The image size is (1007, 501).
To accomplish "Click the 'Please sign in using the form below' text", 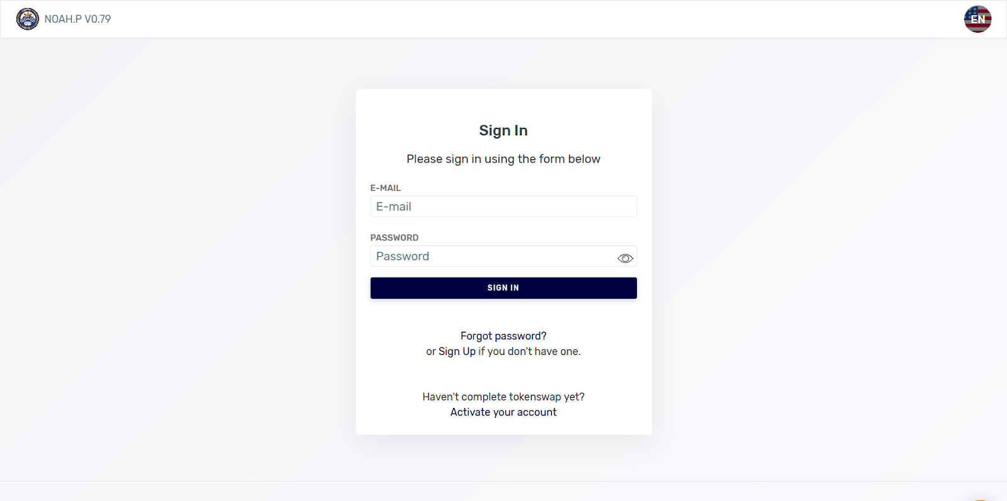I will (x=503, y=159).
